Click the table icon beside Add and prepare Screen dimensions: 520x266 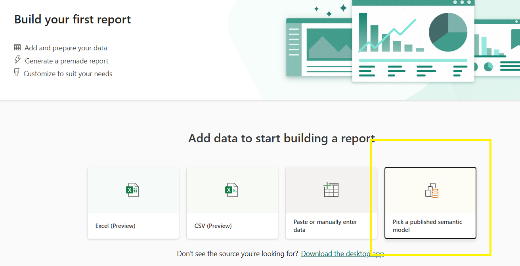pyautogui.click(x=17, y=48)
